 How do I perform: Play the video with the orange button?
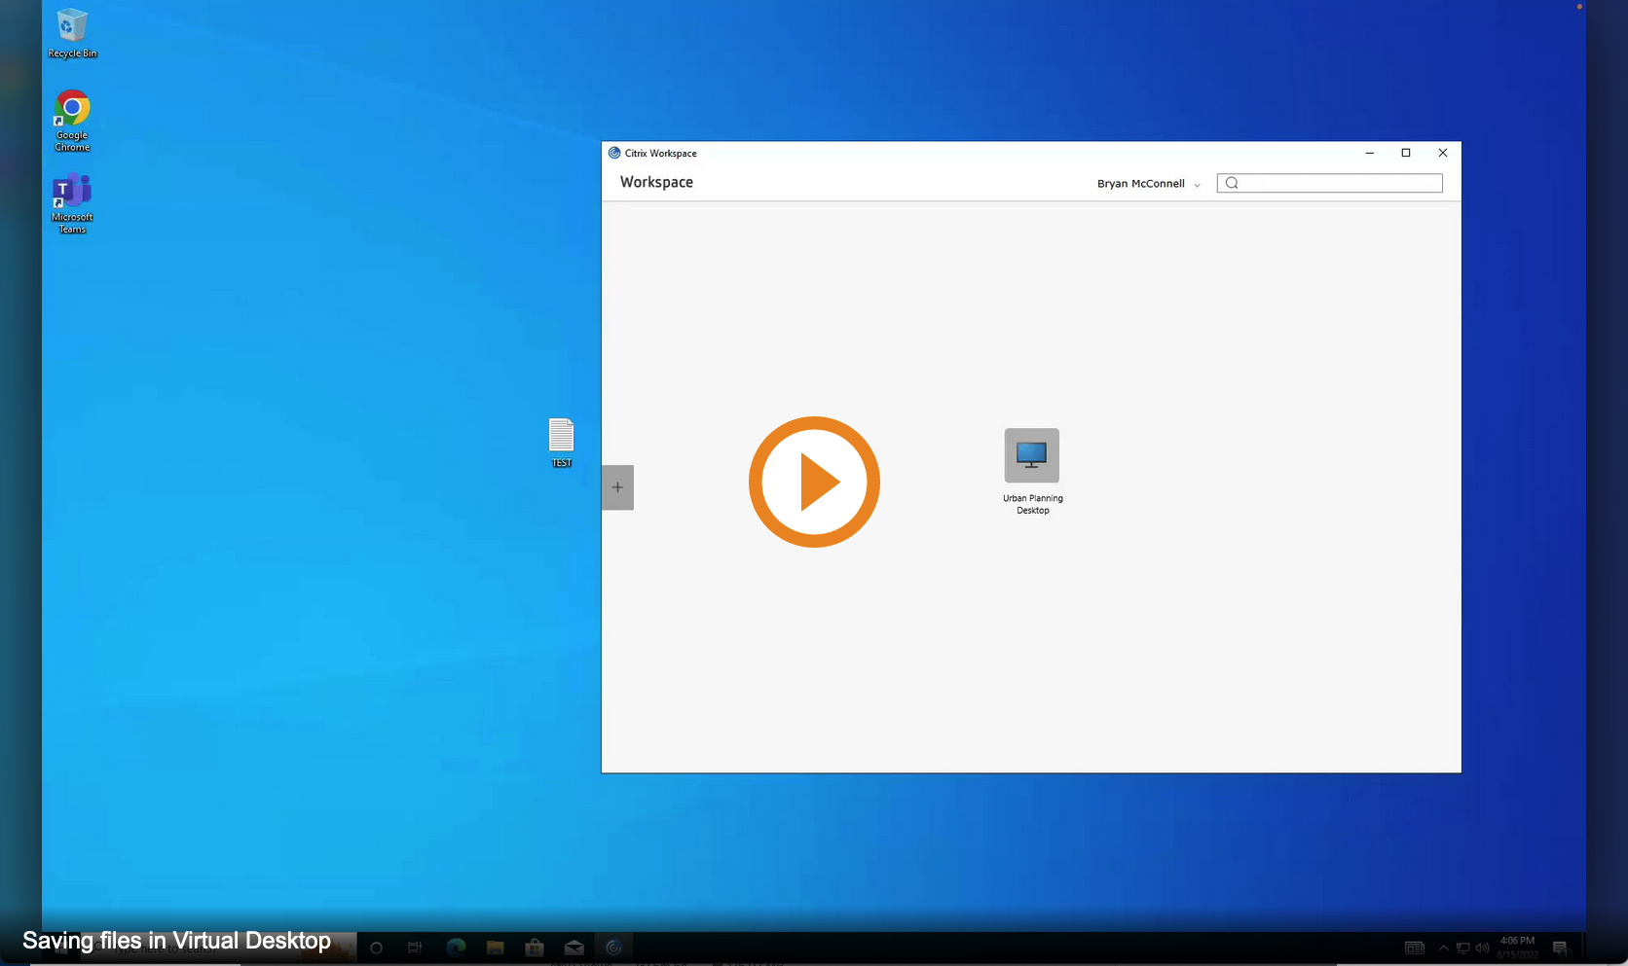pos(814,483)
